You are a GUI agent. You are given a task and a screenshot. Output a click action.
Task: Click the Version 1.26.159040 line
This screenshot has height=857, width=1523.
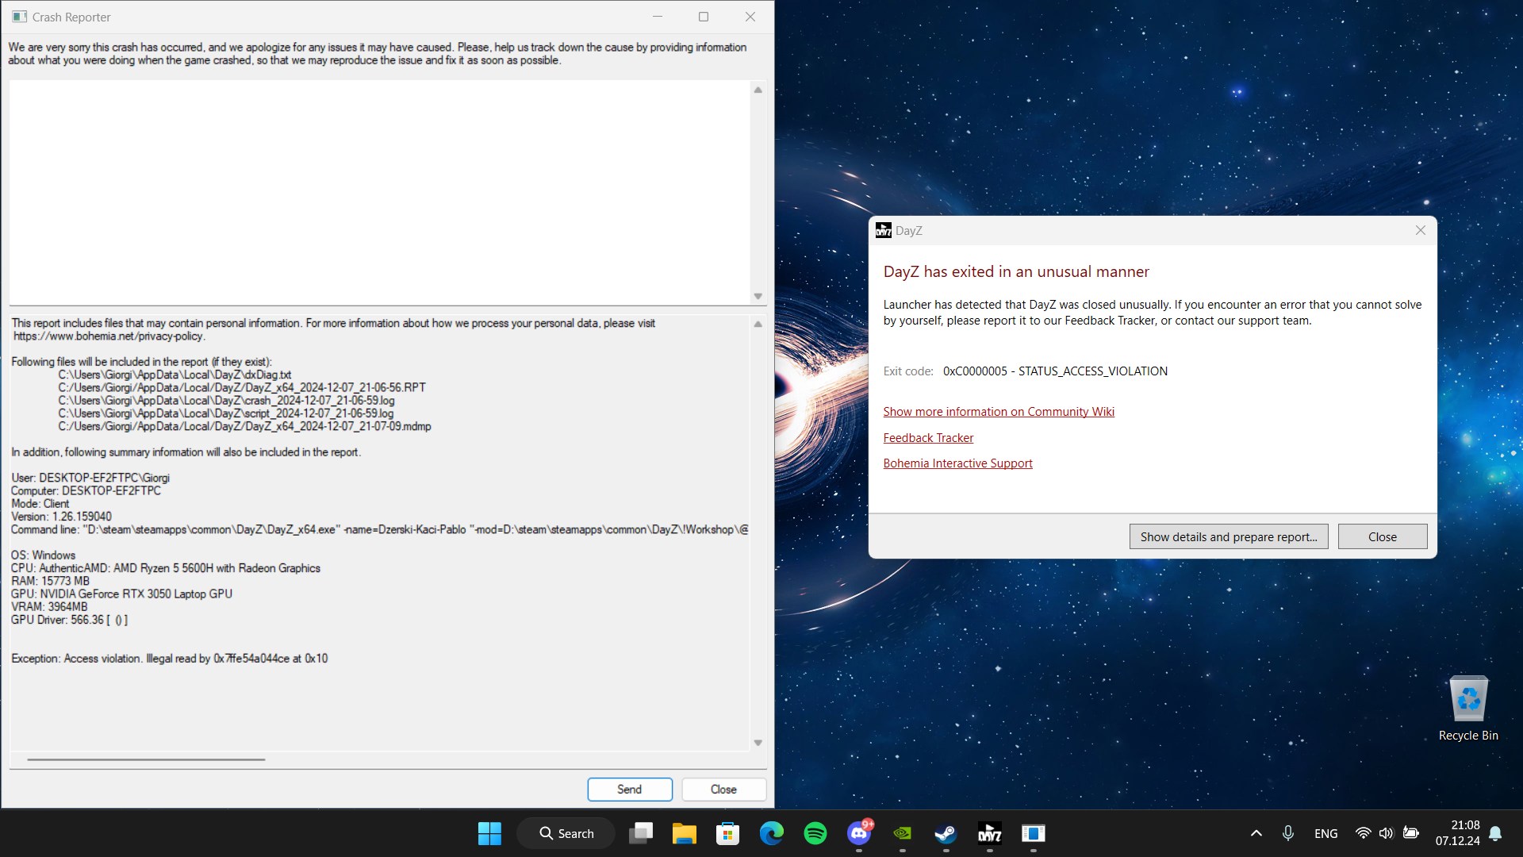tap(61, 517)
